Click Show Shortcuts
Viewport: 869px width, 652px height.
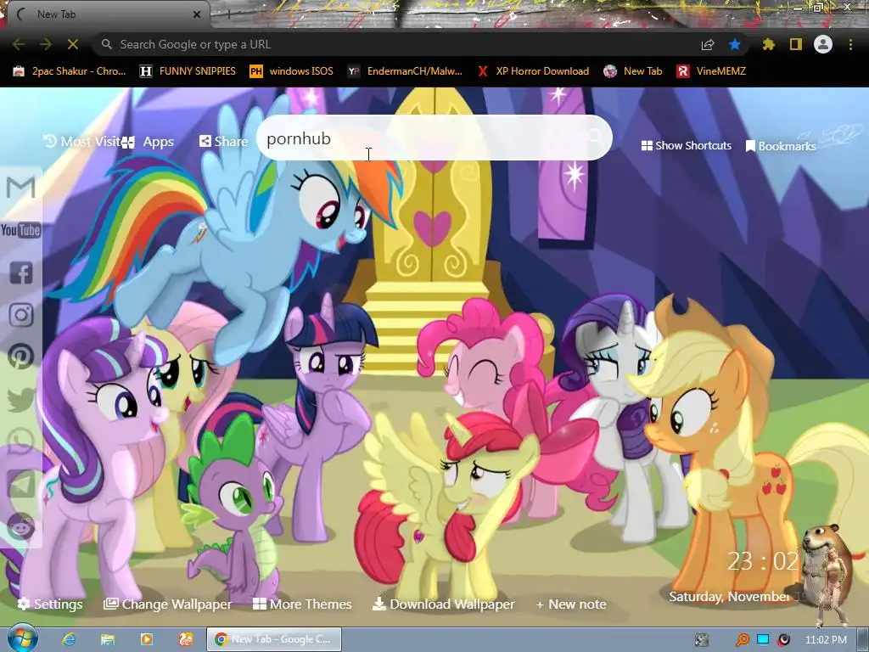pos(686,145)
